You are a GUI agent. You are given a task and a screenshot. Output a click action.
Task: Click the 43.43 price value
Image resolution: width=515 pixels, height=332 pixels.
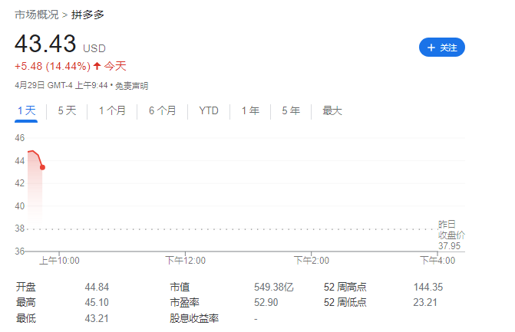click(45, 44)
